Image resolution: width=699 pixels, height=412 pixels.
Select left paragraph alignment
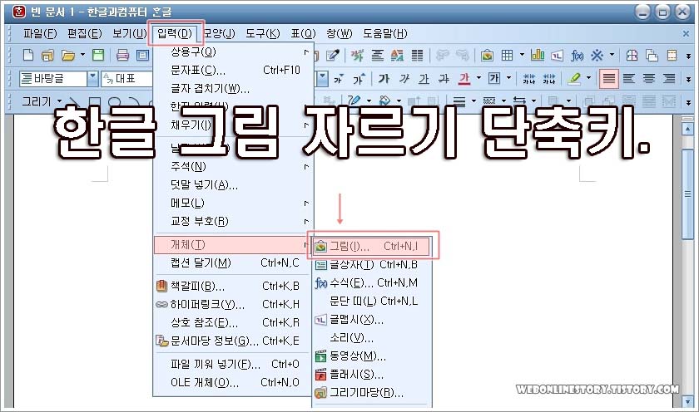pos(629,79)
